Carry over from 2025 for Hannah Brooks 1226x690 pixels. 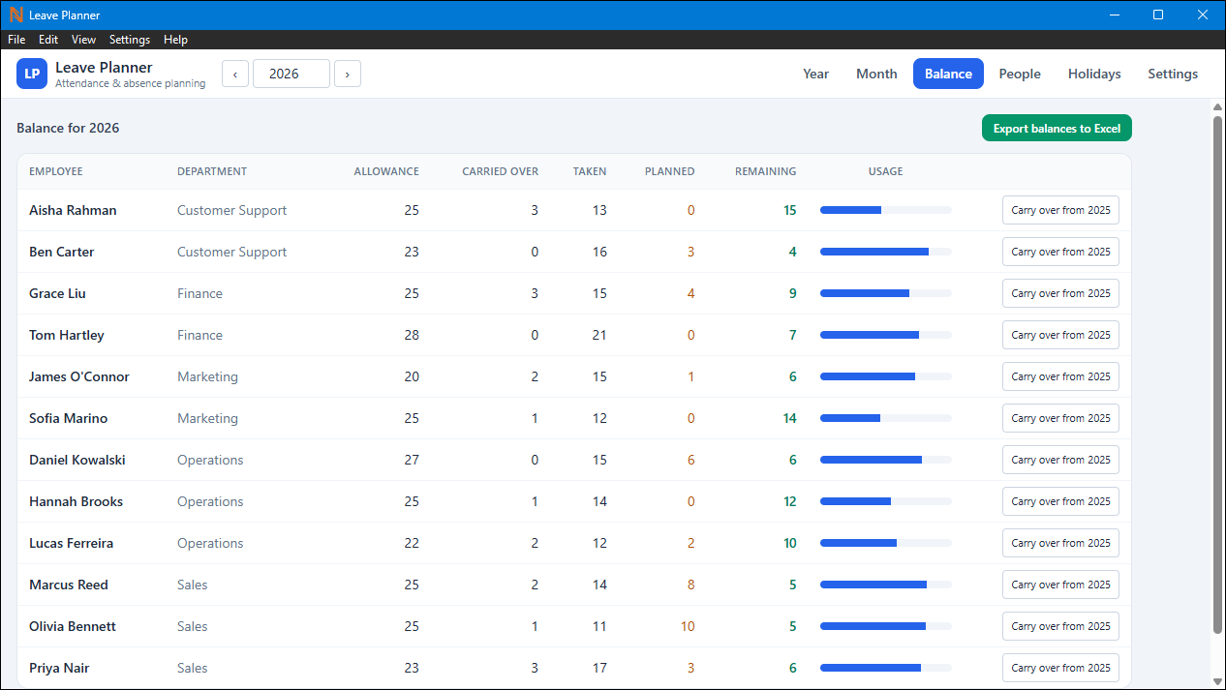coord(1060,501)
